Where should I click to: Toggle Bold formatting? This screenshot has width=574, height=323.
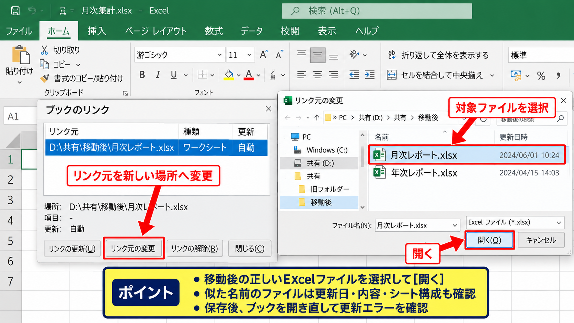pos(142,74)
